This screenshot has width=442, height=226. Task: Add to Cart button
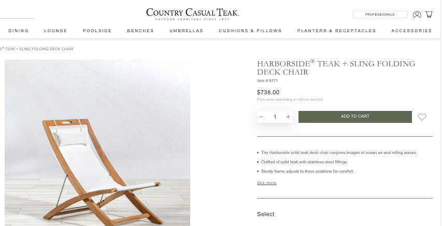pos(355,117)
